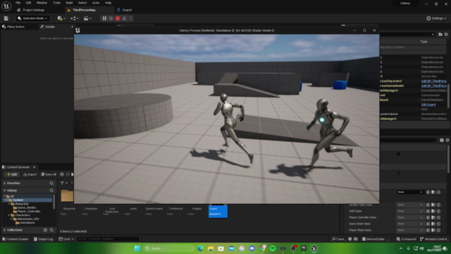This screenshot has height=254, width=451.
Task: Open the content filter dropdown
Action: click(x=64, y=183)
